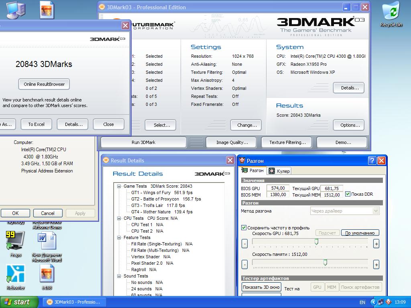
Task: Select Ragtroll tree row
Action: (144, 269)
